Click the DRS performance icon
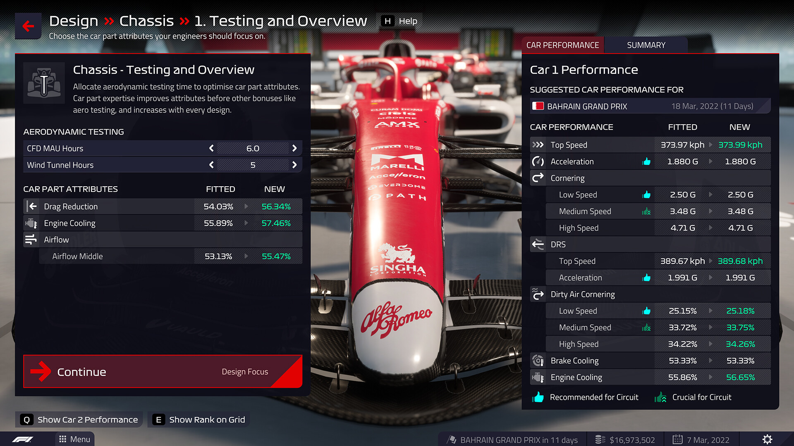 click(539, 244)
